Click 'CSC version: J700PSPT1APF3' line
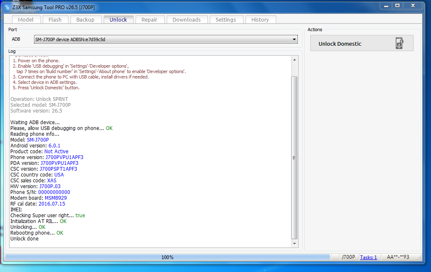Viewport: 431px width, 272px height. pos(44,169)
